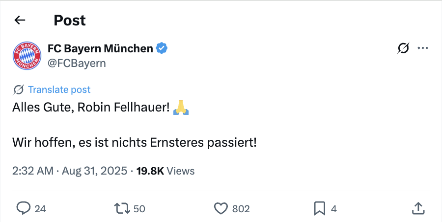Like the post with the heart icon

tap(221, 209)
